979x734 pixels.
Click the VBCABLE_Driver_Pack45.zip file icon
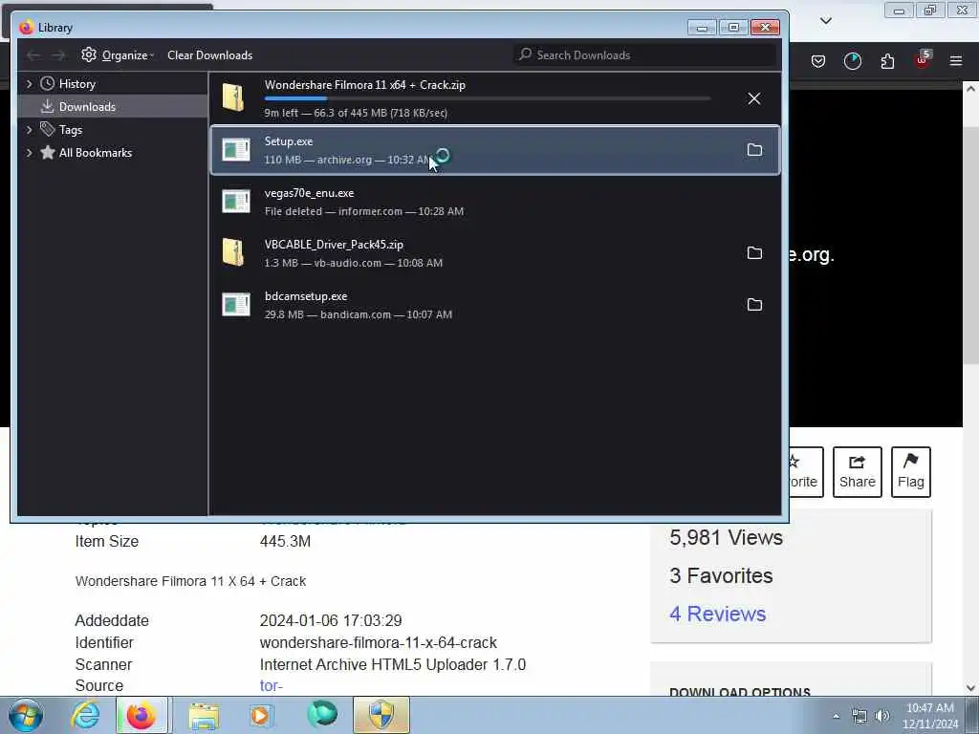pos(234,252)
